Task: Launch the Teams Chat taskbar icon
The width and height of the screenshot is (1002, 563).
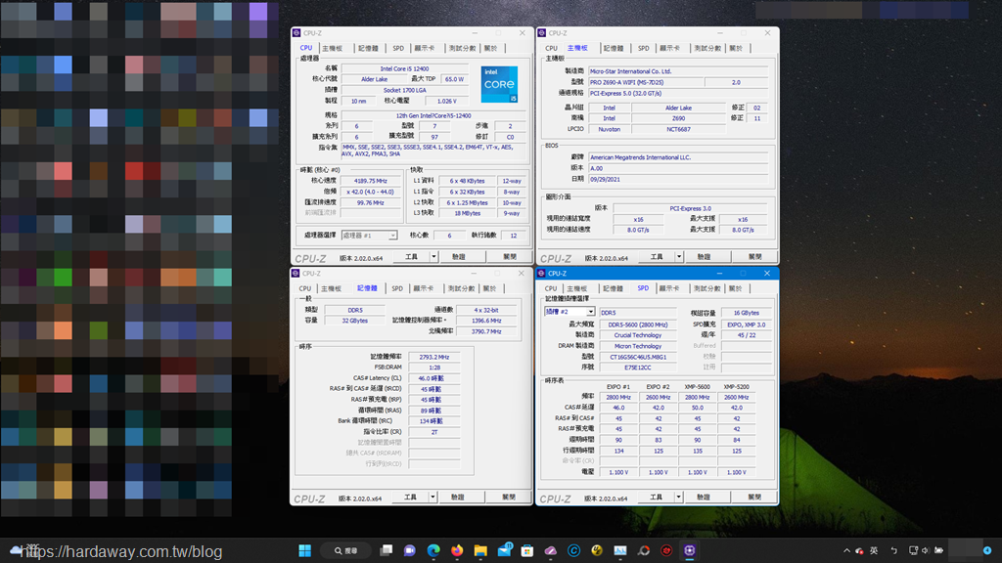Action: click(x=410, y=550)
